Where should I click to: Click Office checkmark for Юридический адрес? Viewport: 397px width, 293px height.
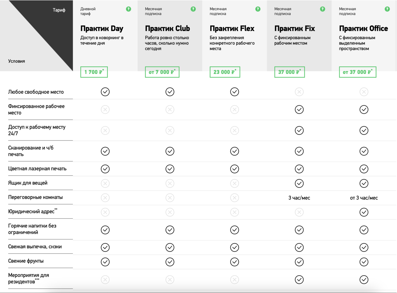click(x=364, y=212)
